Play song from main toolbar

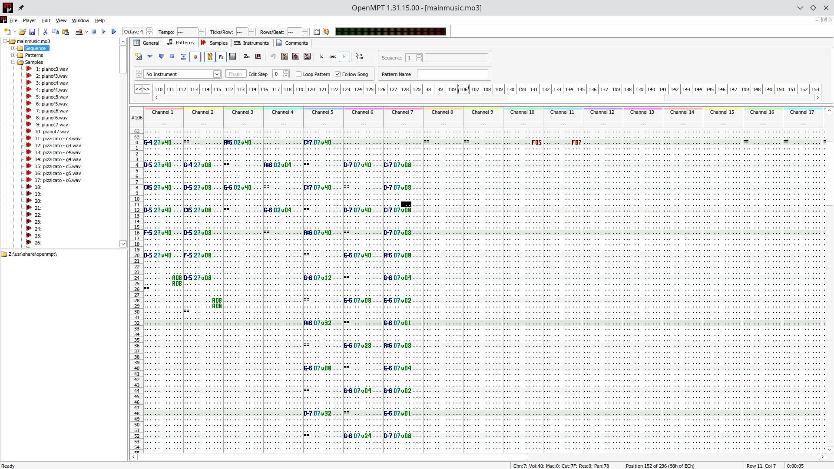click(104, 32)
